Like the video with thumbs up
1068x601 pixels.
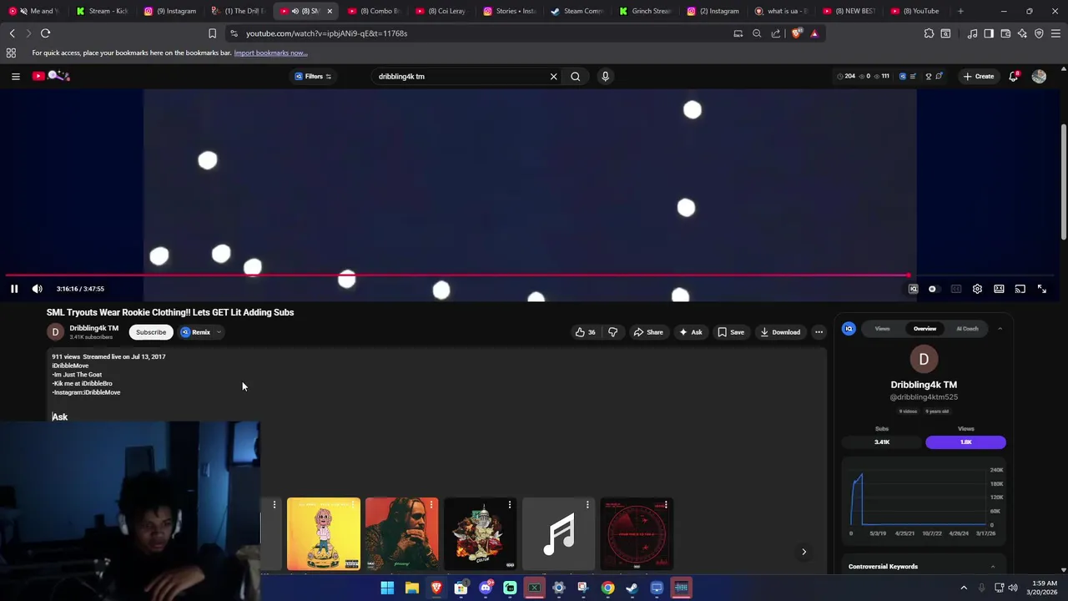[585, 332]
